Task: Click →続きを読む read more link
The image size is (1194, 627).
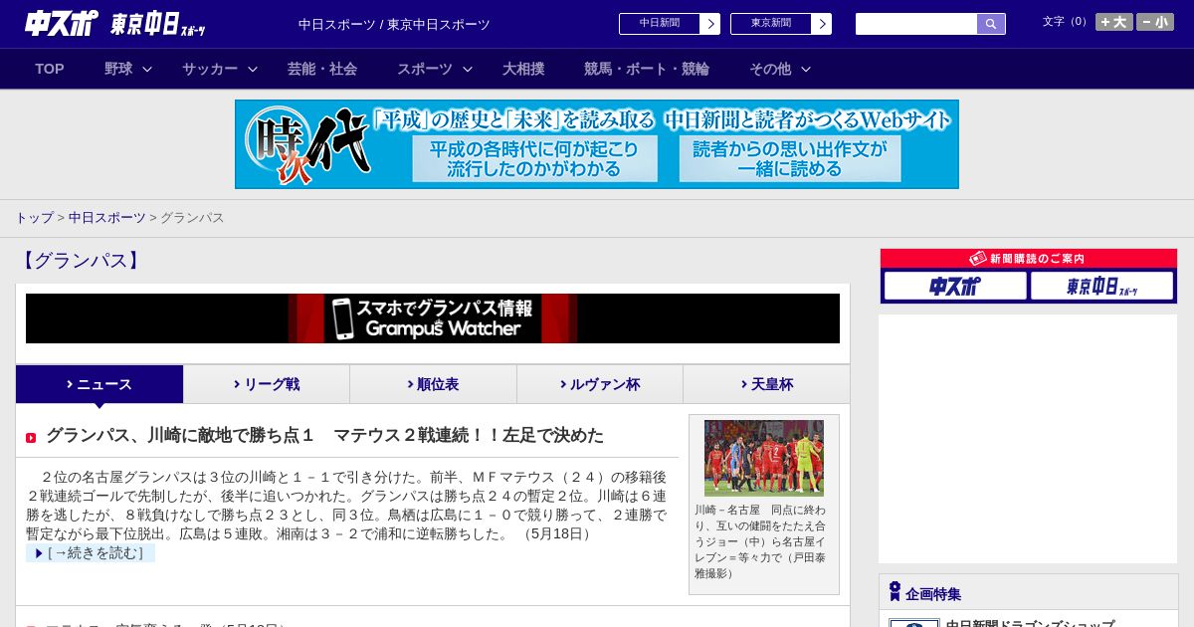Action: [91, 552]
